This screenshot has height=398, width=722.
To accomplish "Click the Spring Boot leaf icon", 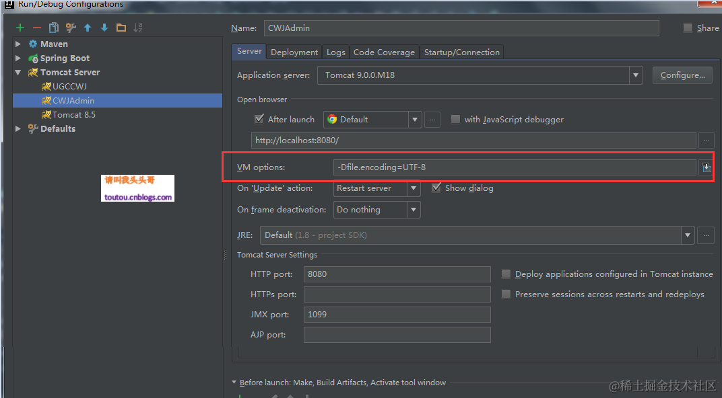I will tap(33, 58).
